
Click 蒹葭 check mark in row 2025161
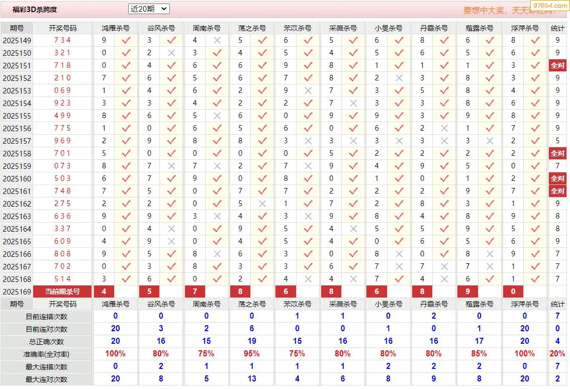pos(490,191)
